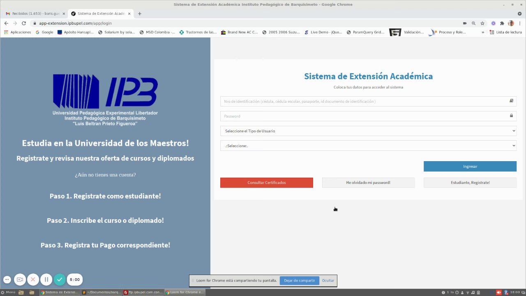The image size is (526, 296).
Task: Click the Bluetooth tray icon
Action: pos(506,292)
